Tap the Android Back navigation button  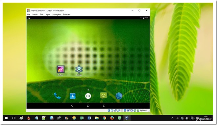72,106
